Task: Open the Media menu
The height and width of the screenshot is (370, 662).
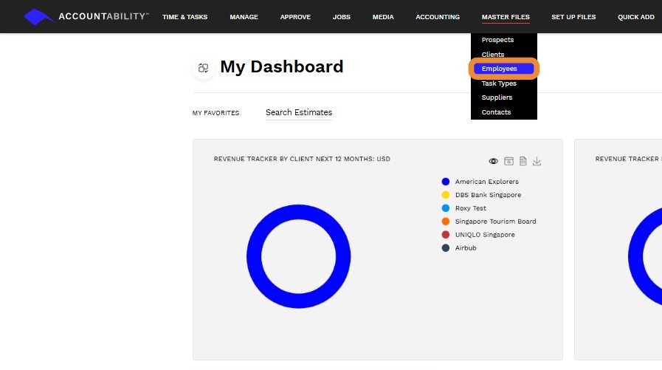Action: [383, 17]
